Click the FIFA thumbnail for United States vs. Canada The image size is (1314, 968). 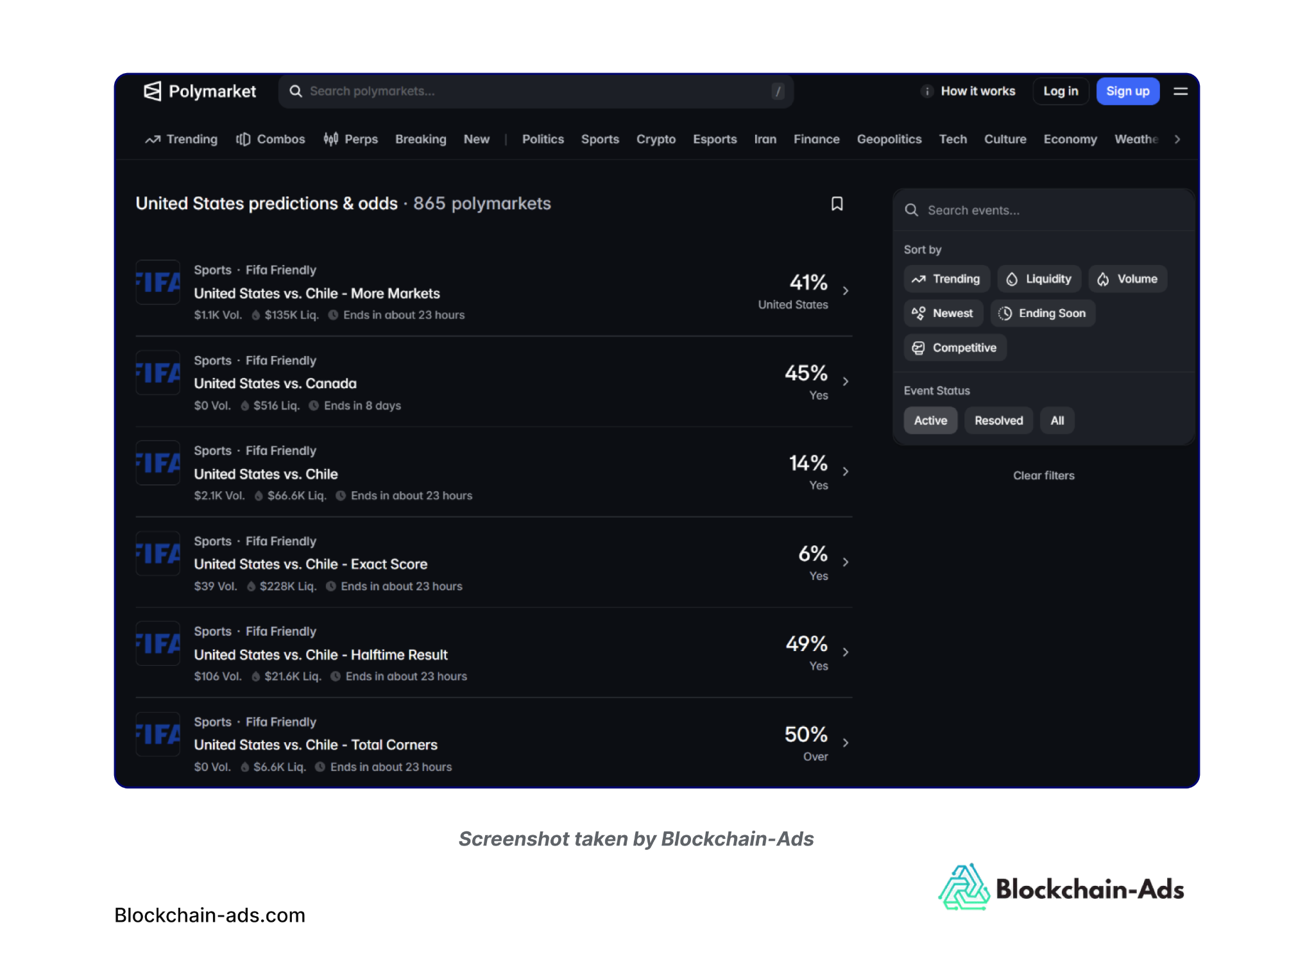[158, 372]
